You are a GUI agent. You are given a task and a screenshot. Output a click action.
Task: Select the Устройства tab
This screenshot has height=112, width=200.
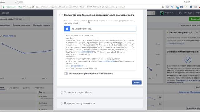pyautogui.click(x=39, y=88)
